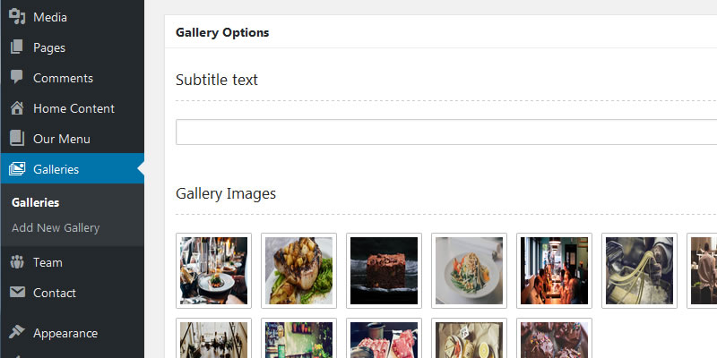Click the Home Content house icon
Image resolution: width=717 pixels, height=358 pixels.
pyautogui.click(x=17, y=108)
